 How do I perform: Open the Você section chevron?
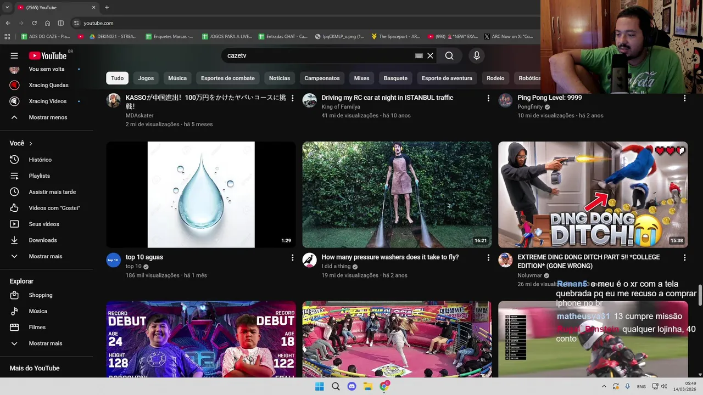tap(31, 144)
